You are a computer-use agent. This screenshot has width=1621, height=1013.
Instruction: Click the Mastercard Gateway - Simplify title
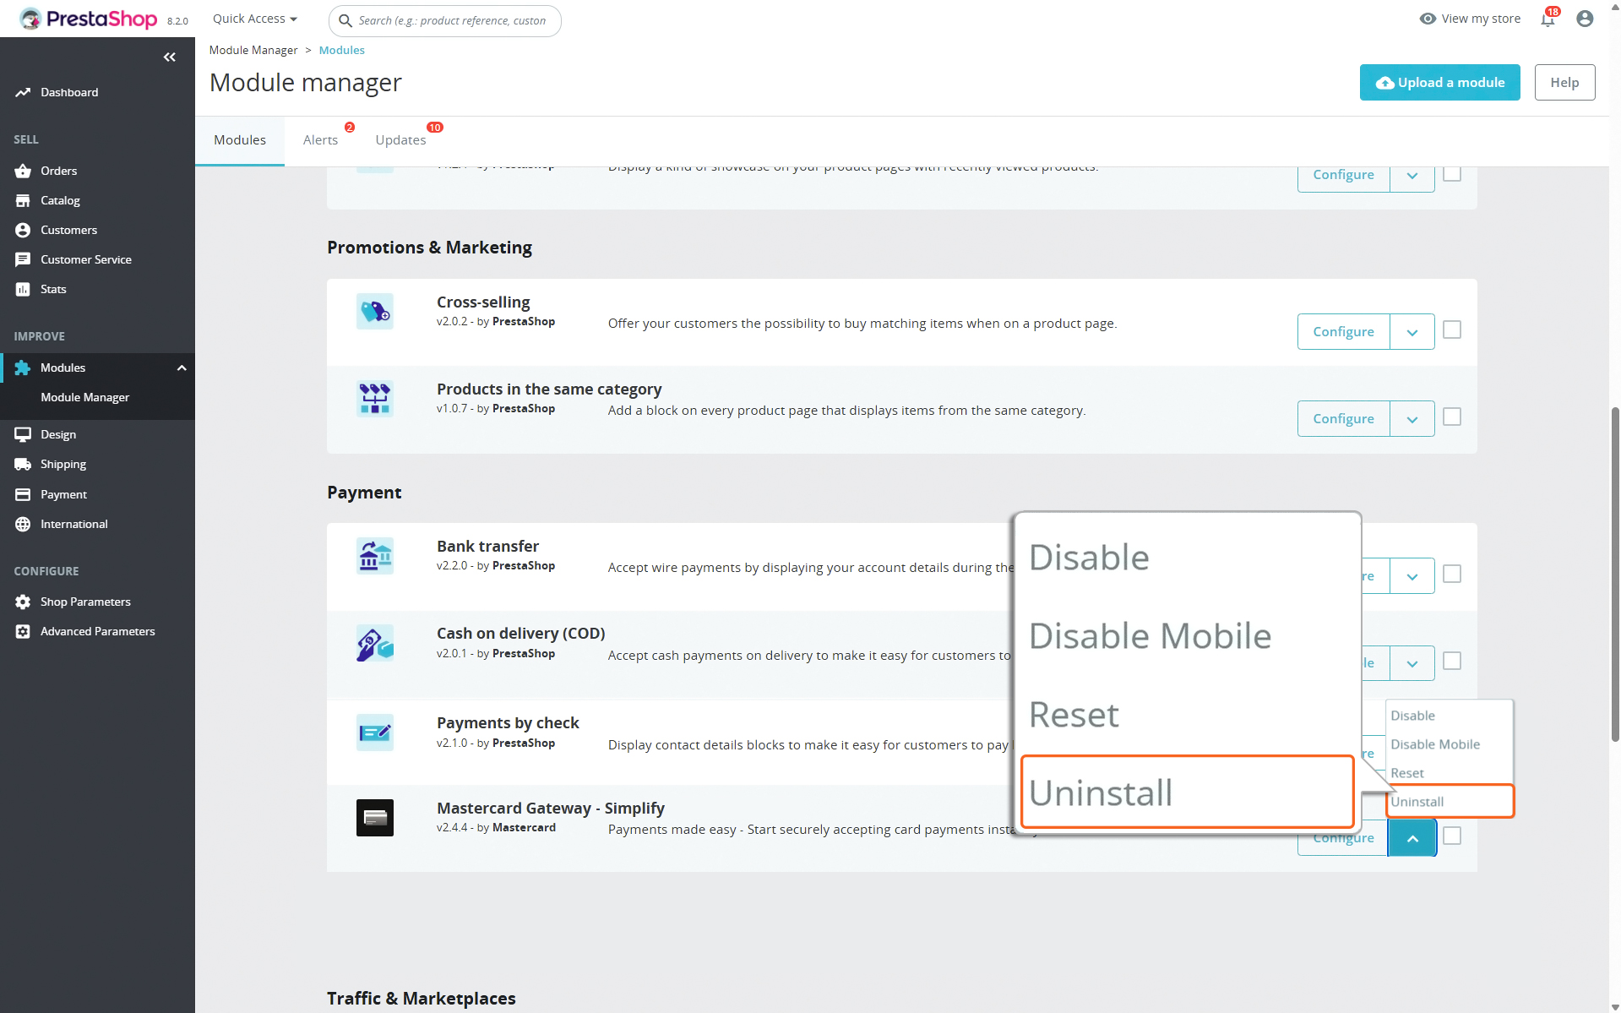coord(551,808)
